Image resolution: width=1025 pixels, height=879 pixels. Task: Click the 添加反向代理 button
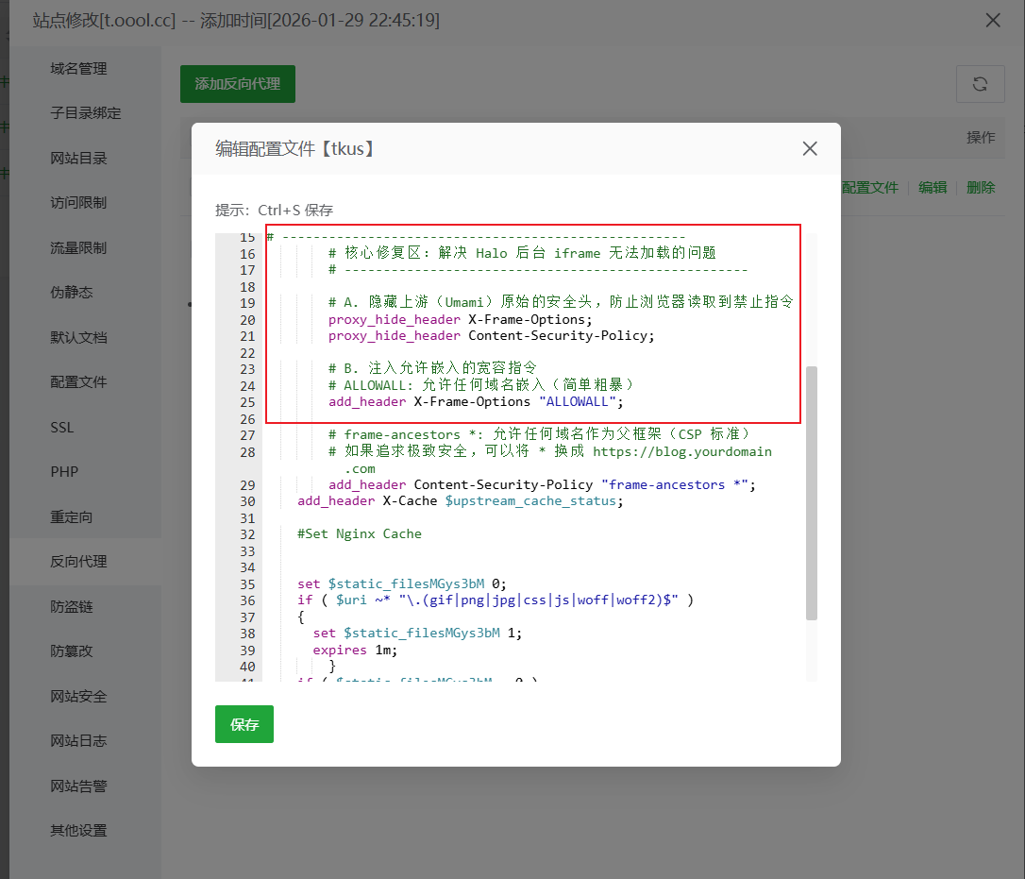[x=237, y=84]
